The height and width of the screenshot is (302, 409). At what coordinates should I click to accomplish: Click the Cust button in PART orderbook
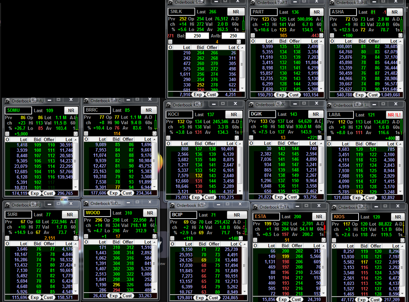pyautogui.click(x=294, y=95)
